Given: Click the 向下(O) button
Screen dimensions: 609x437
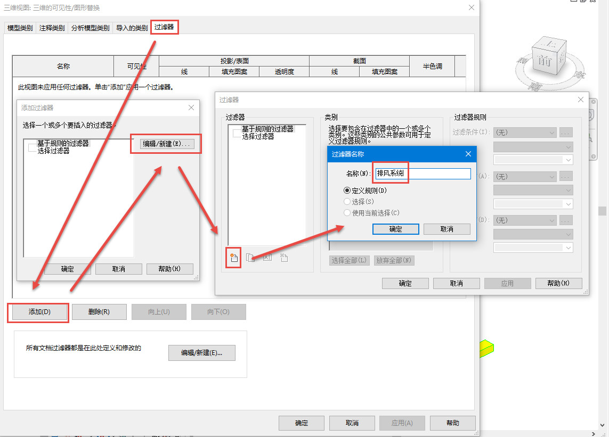Looking at the screenshot, I should point(218,312).
